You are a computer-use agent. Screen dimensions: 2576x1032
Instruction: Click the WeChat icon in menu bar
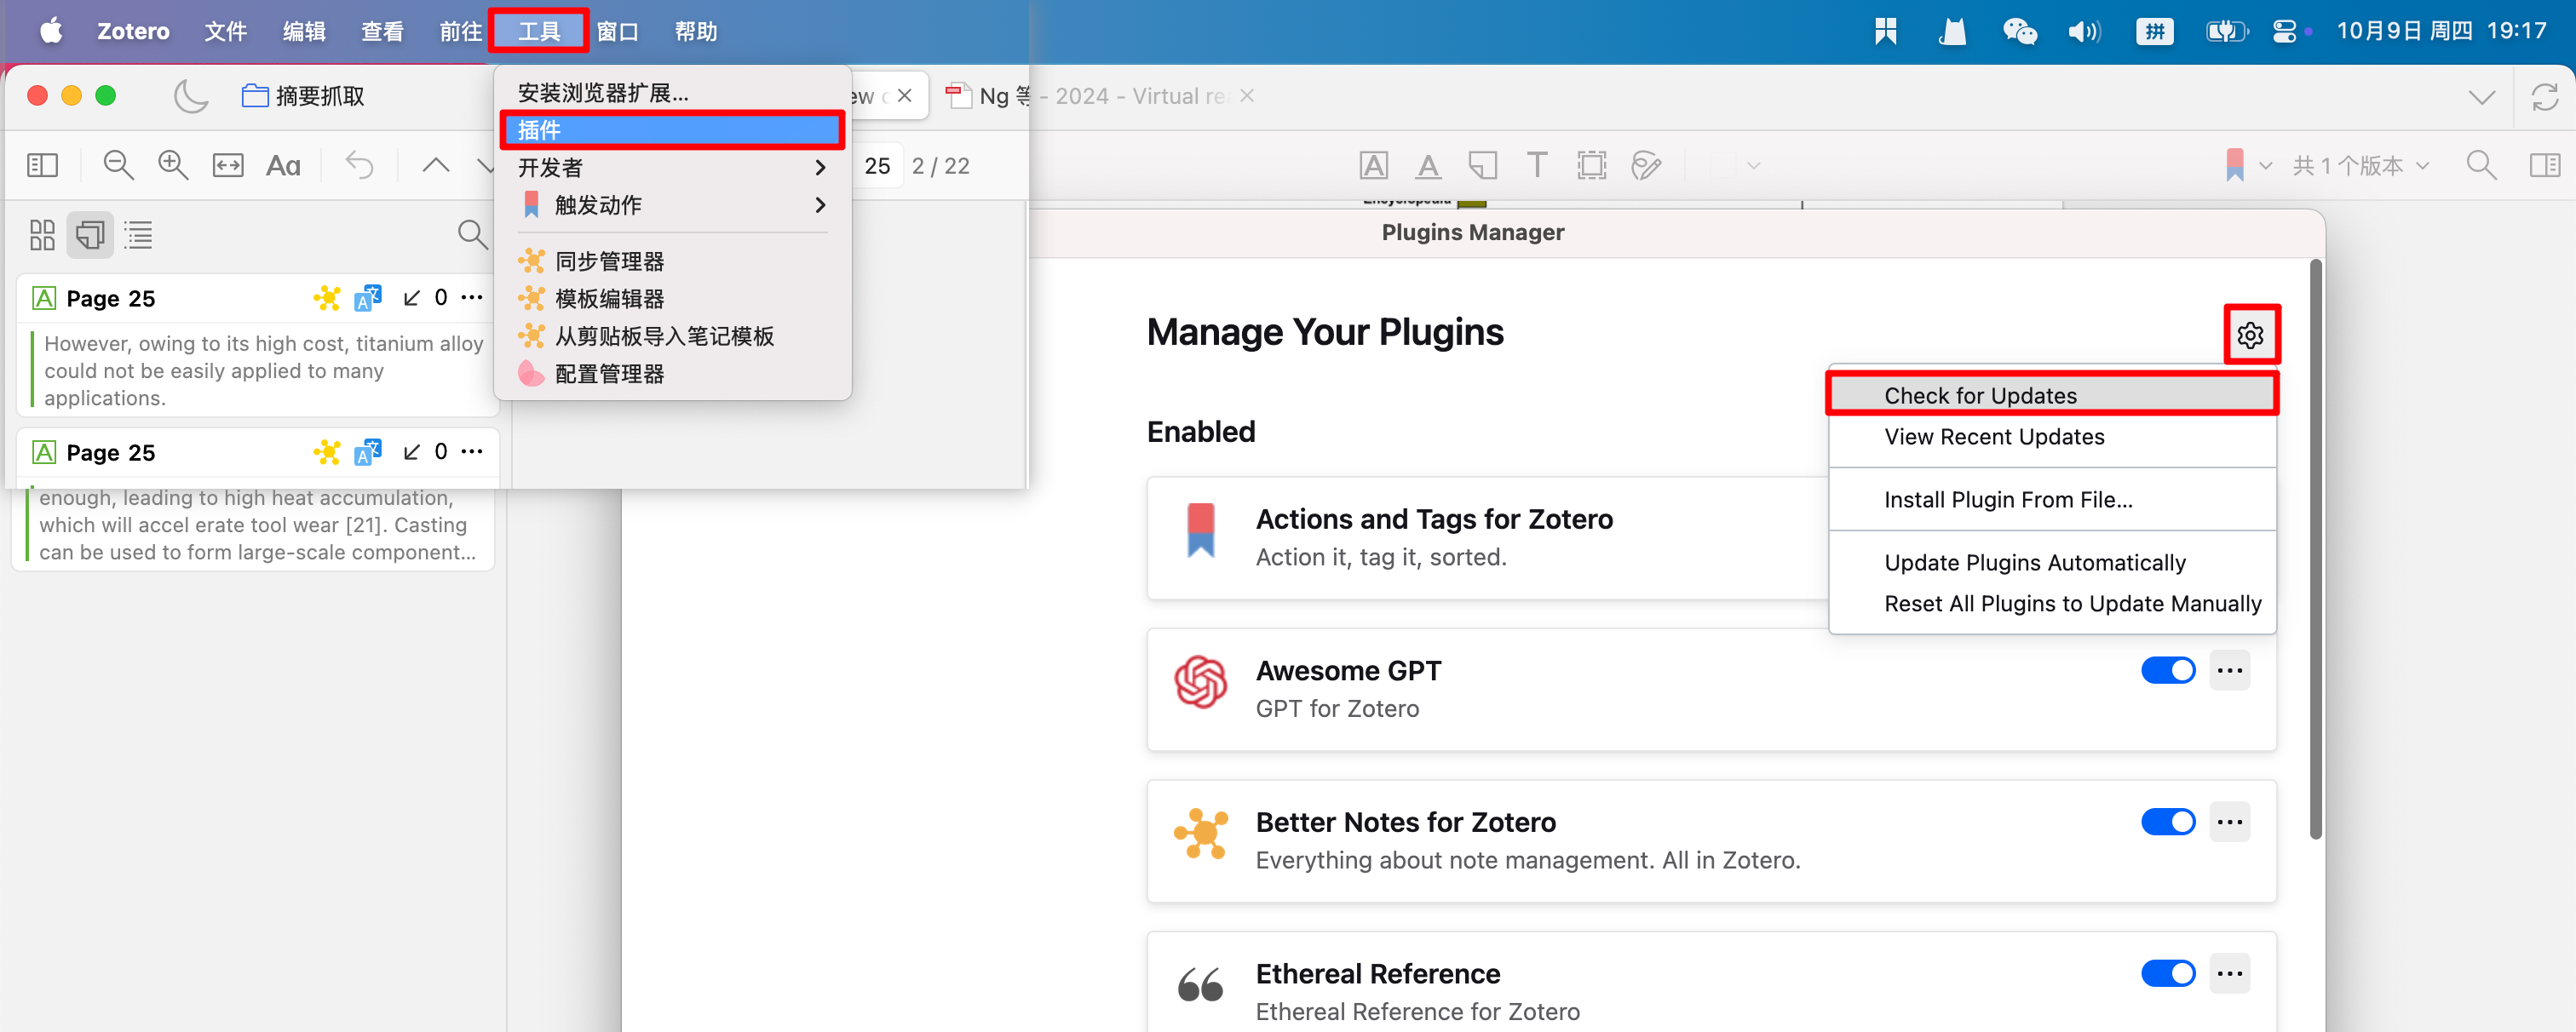2018,31
